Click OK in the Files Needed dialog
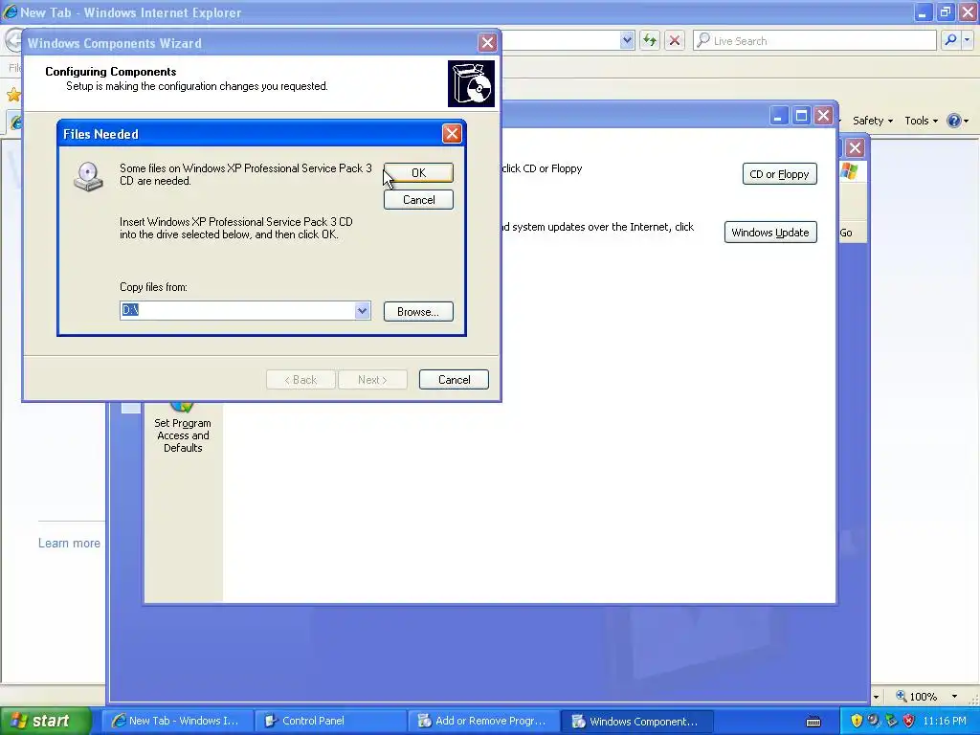 [x=418, y=172]
